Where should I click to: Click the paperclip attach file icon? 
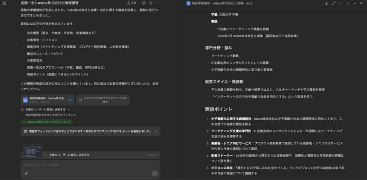(x=26, y=173)
